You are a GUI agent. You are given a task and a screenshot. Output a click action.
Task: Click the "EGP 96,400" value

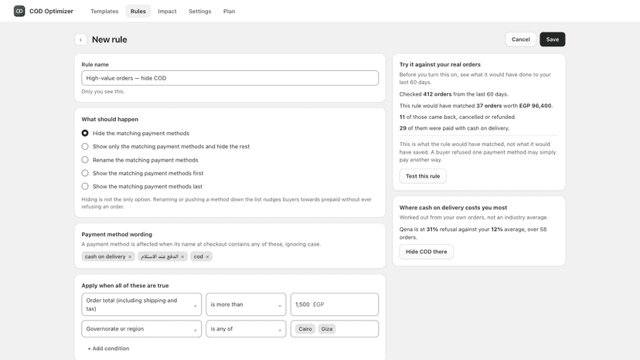(535, 106)
